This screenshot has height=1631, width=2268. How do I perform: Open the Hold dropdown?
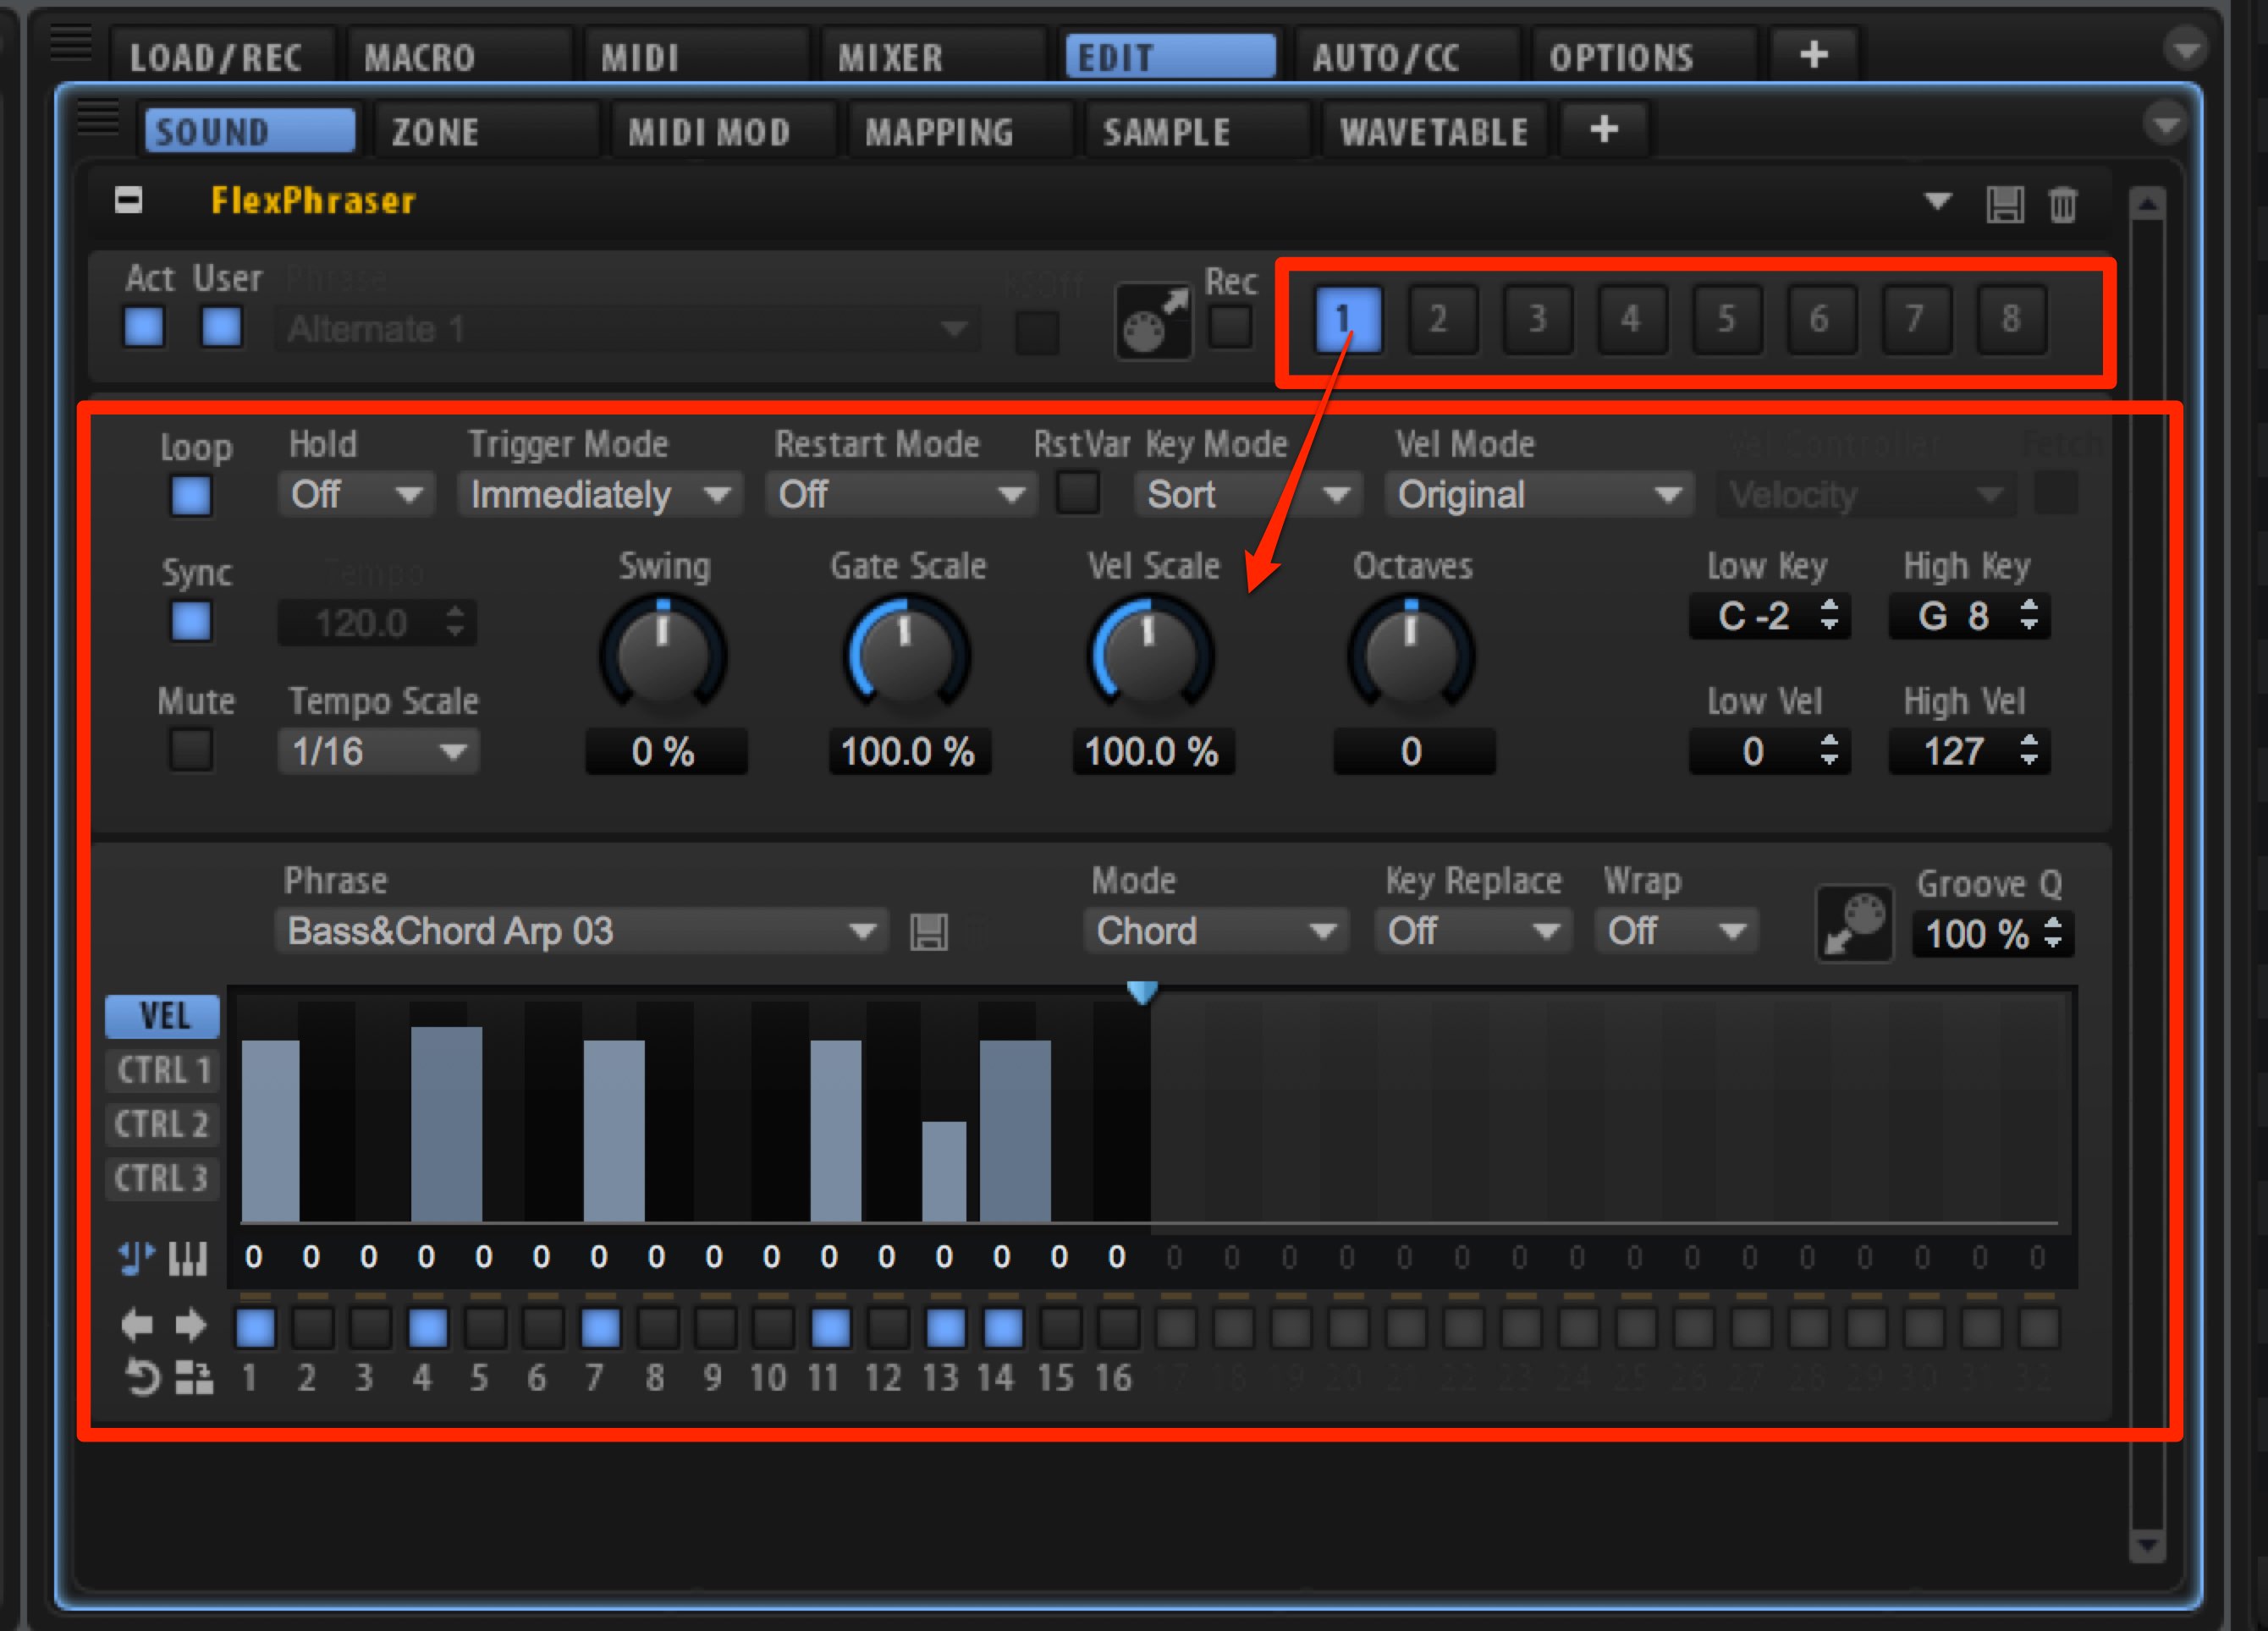pos(355,495)
